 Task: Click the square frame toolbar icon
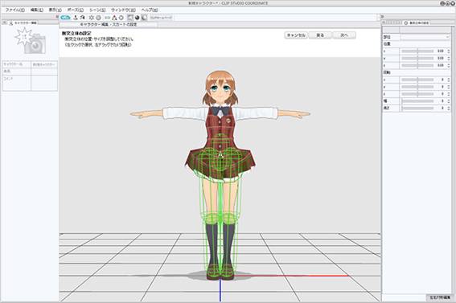[130, 18]
